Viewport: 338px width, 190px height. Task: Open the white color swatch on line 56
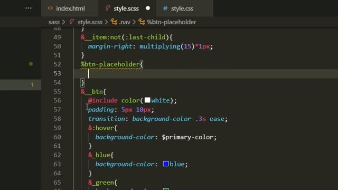(x=147, y=100)
